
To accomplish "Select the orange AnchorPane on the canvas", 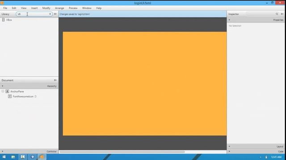I will [145, 84].
